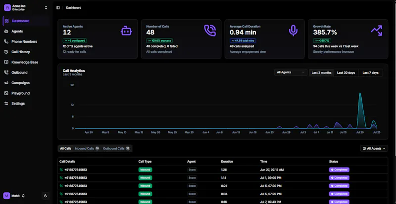Select the Last 7 days range
This screenshot has width=396, height=204.
370,73
